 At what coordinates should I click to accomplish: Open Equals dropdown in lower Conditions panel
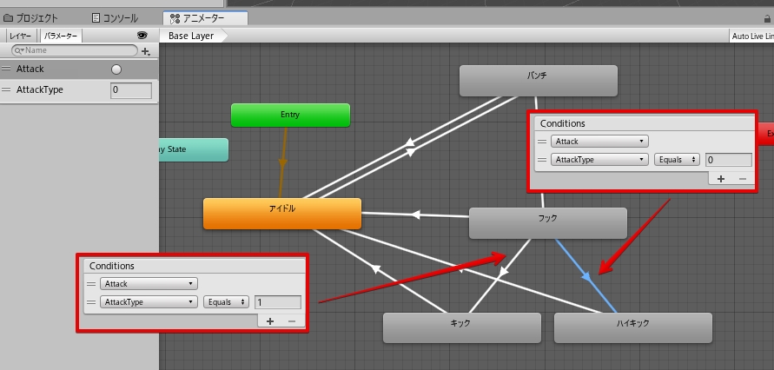(226, 302)
